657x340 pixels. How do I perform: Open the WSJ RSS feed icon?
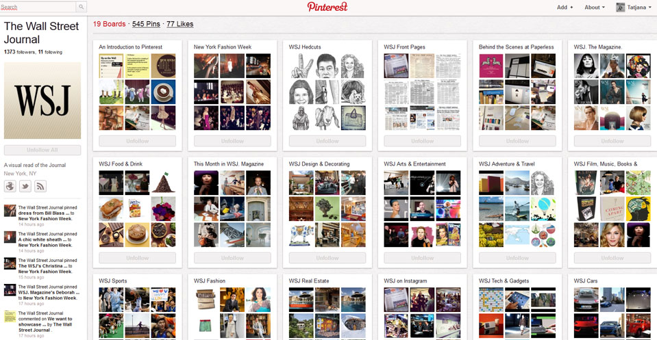point(40,186)
